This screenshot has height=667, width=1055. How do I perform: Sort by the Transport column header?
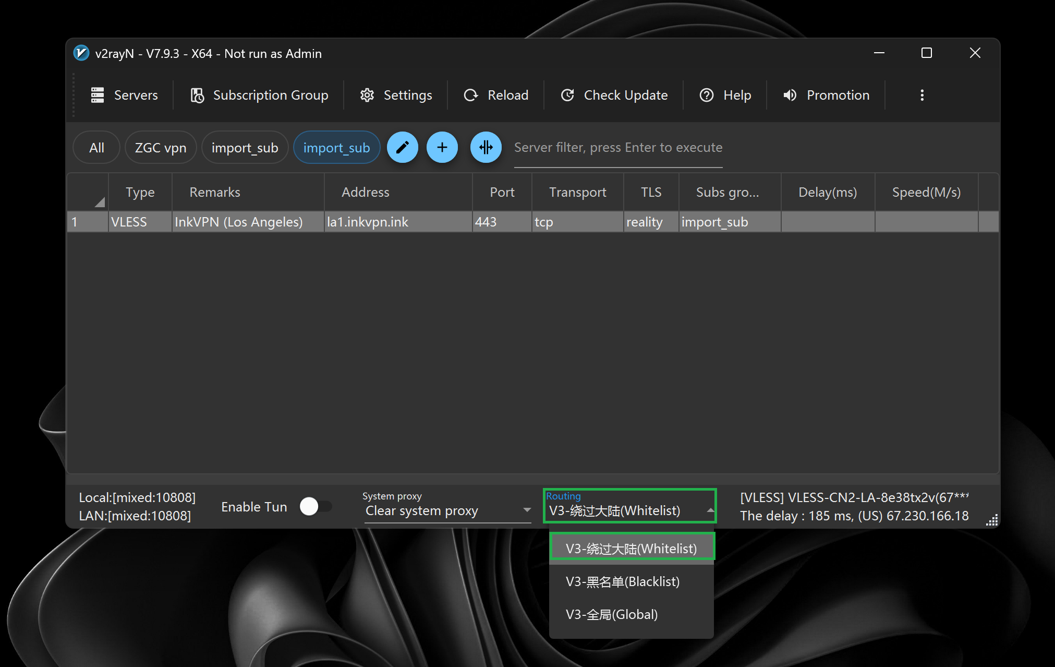[577, 192]
